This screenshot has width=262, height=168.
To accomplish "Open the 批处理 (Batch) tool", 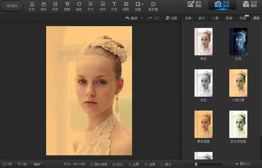I will click(153, 6).
